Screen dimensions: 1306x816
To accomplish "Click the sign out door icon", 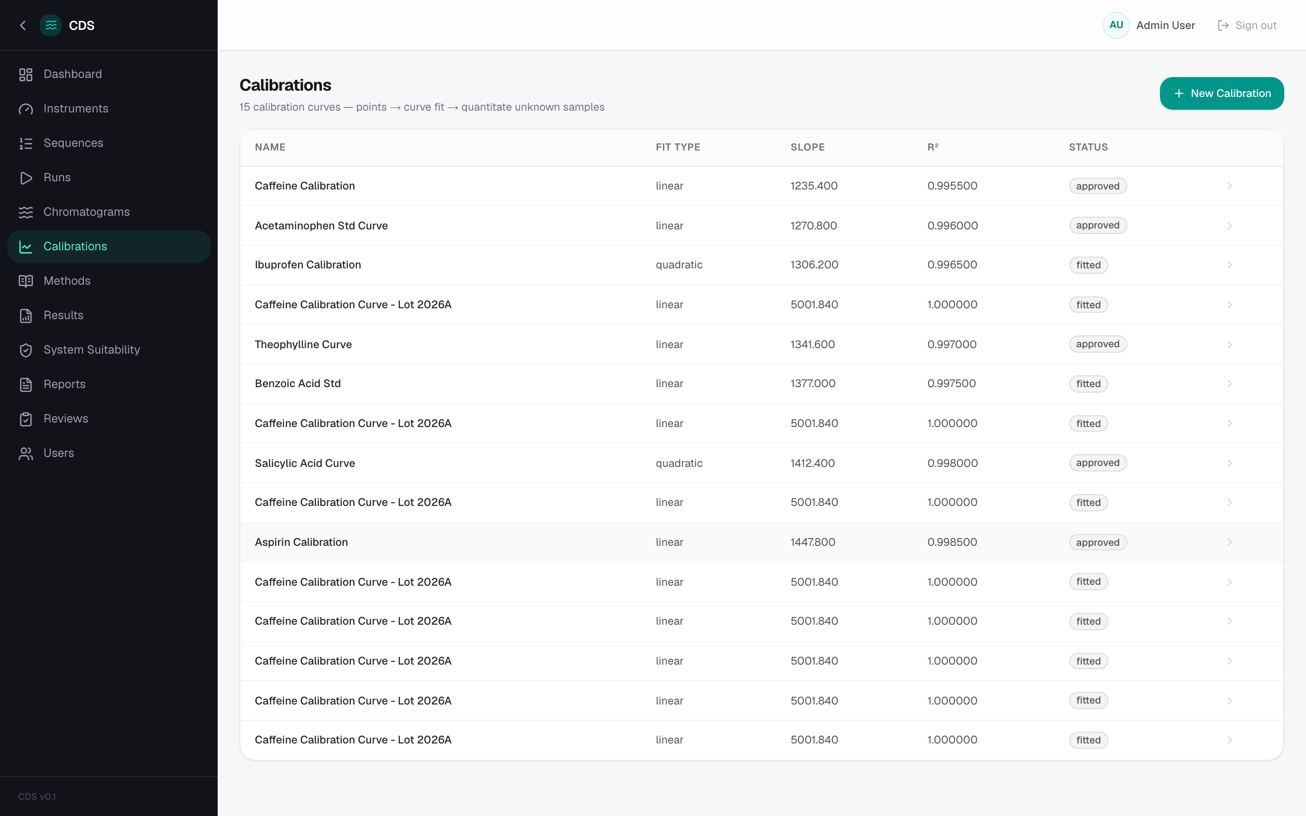I will pyautogui.click(x=1223, y=25).
